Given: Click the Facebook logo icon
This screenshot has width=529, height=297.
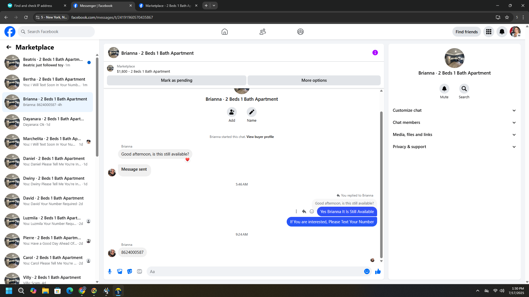Looking at the screenshot, I should tap(10, 32).
